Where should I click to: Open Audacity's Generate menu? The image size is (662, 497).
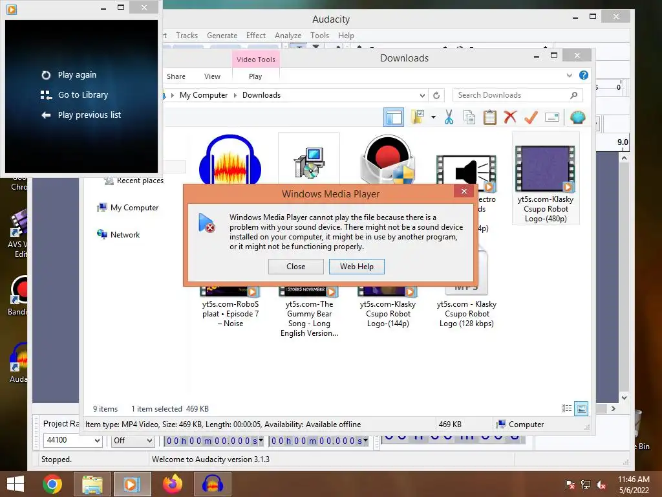pos(222,36)
